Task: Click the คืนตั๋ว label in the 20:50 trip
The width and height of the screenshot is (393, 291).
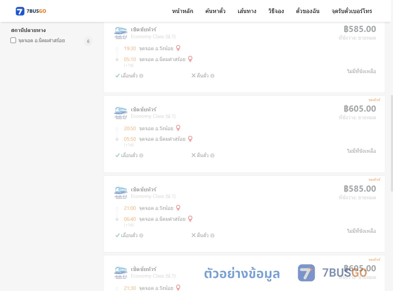Action: point(203,155)
